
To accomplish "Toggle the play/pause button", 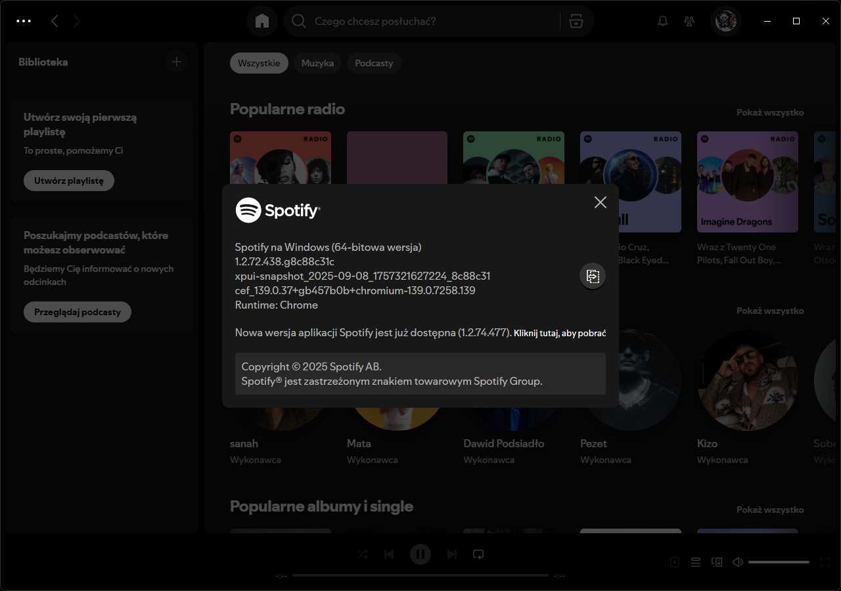I will click(420, 554).
